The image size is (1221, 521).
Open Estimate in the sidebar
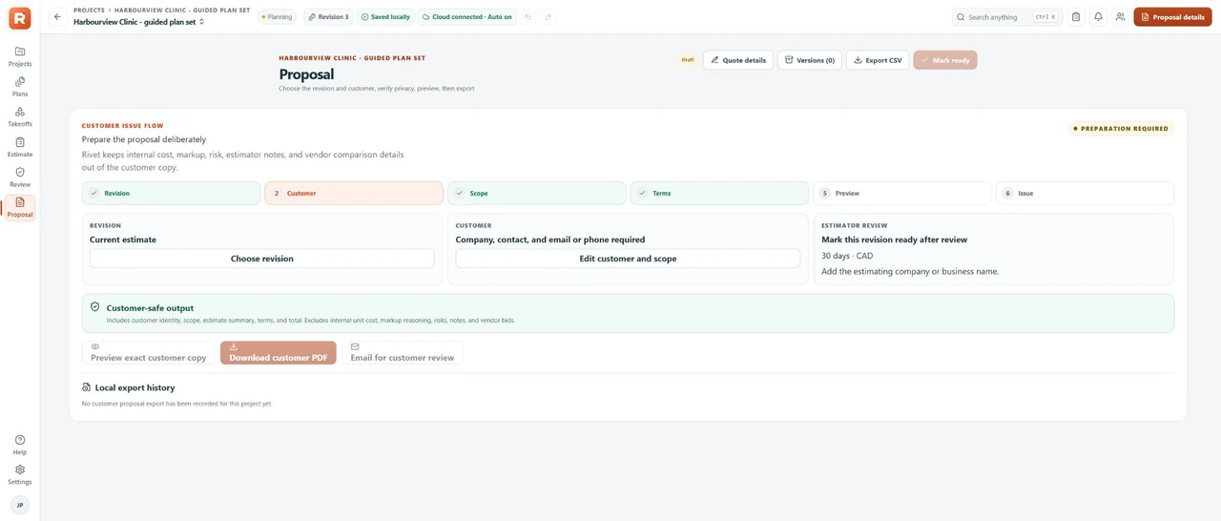[20, 147]
